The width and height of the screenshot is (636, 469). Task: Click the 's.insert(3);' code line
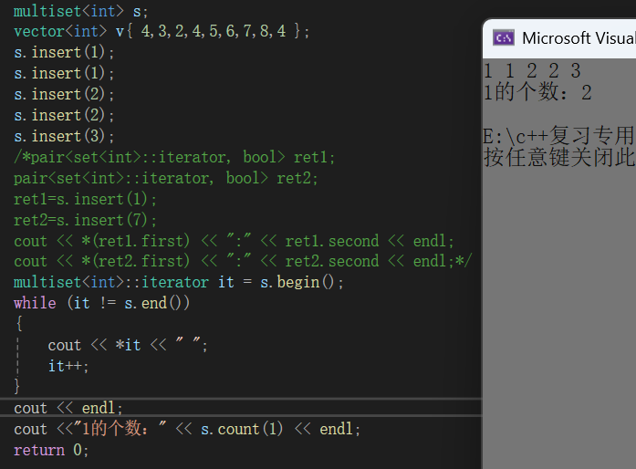[64, 136]
